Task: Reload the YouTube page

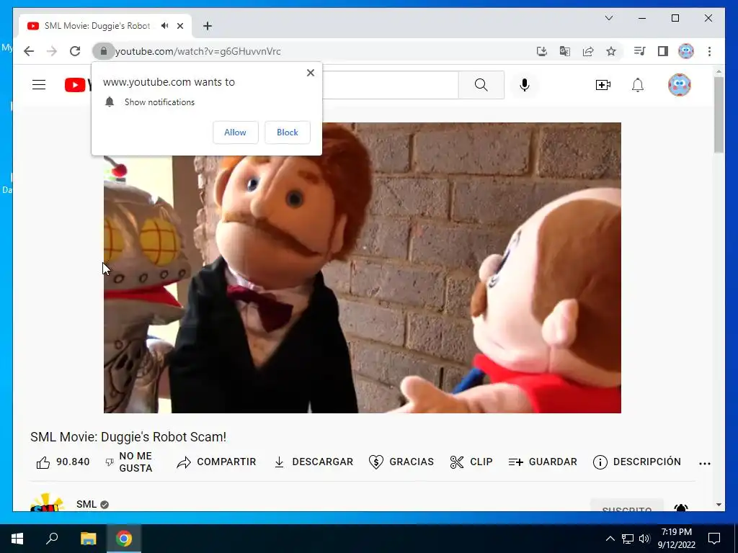Action: (75, 51)
